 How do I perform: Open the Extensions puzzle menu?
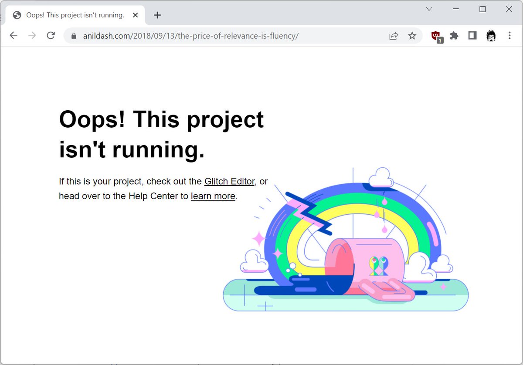coord(454,36)
